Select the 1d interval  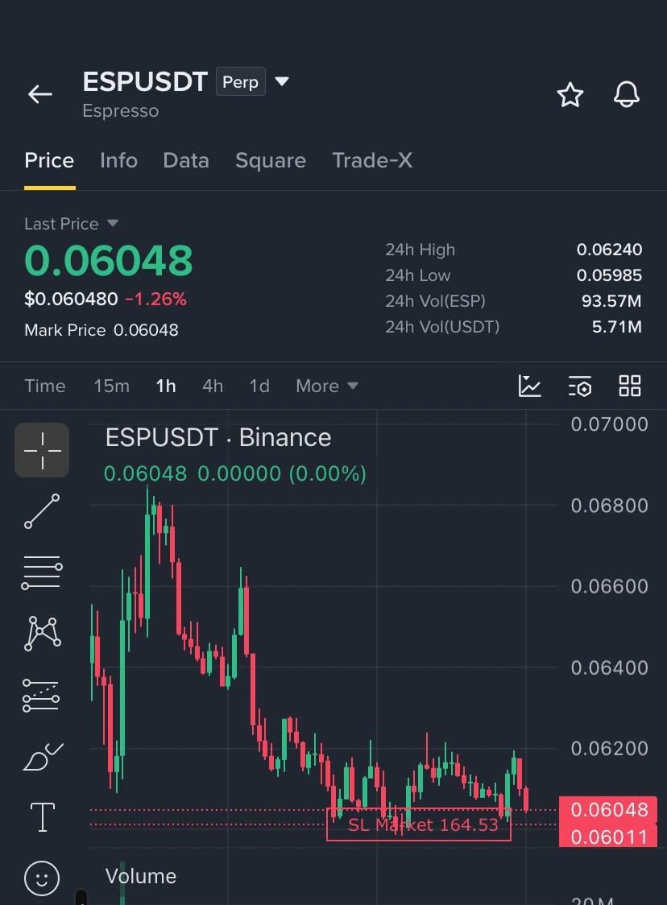259,386
